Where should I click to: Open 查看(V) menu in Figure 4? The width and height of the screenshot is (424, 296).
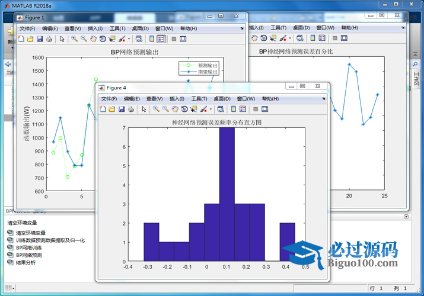coord(154,99)
